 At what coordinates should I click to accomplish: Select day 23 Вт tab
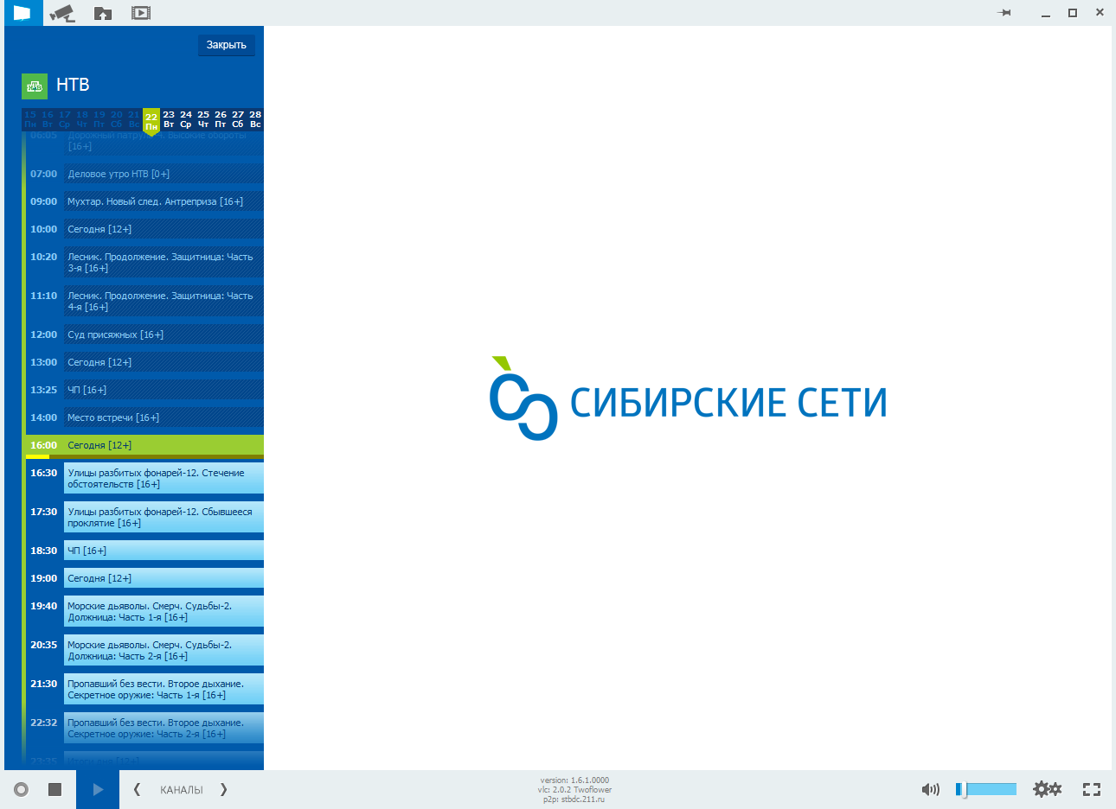tap(169, 119)
